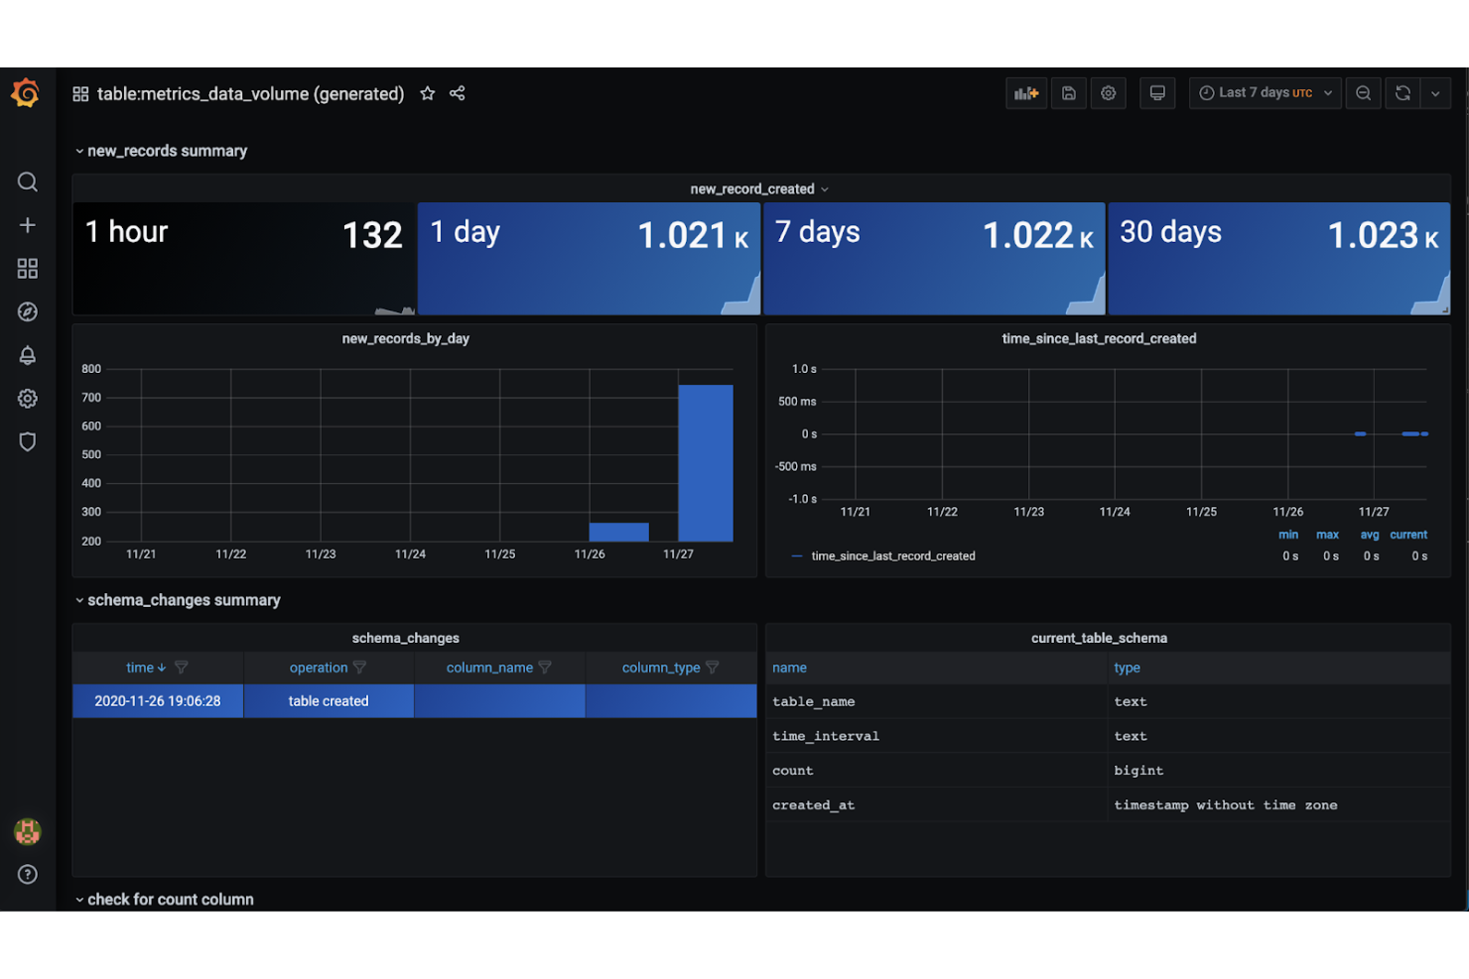Open Alerting via the bell sidebar icon
The height and width of the screenshot is (979, 1469).
click(x=27, y=355)
